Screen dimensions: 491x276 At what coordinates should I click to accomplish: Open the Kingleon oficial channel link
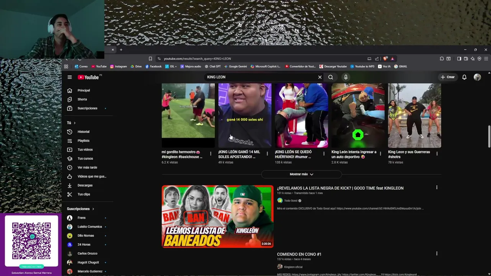(293, 267)
